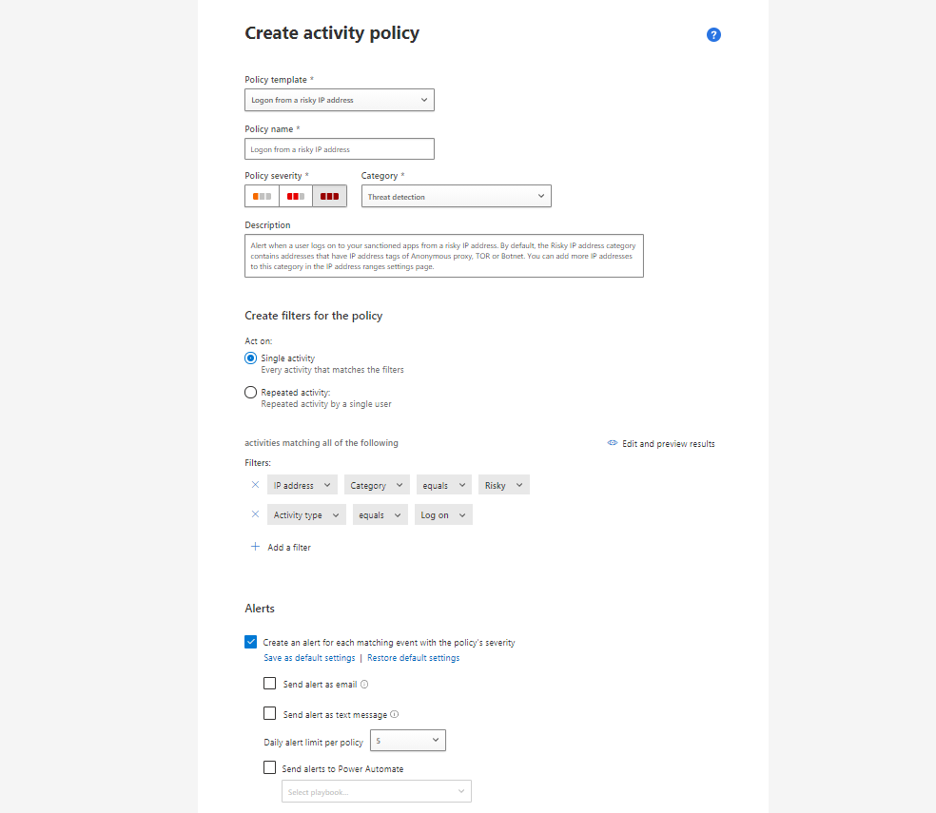This screenshot has height=813, width=936.
Task: Click the plus icon to add a filter
Action: coord(255,546)
